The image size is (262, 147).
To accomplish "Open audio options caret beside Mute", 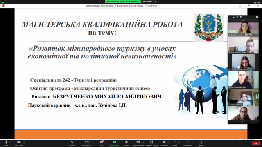I will pos(11,142).
